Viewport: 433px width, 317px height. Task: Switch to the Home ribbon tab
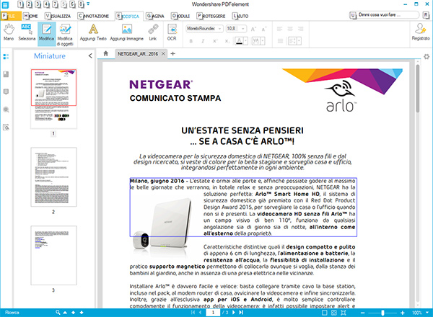point(30,16)
